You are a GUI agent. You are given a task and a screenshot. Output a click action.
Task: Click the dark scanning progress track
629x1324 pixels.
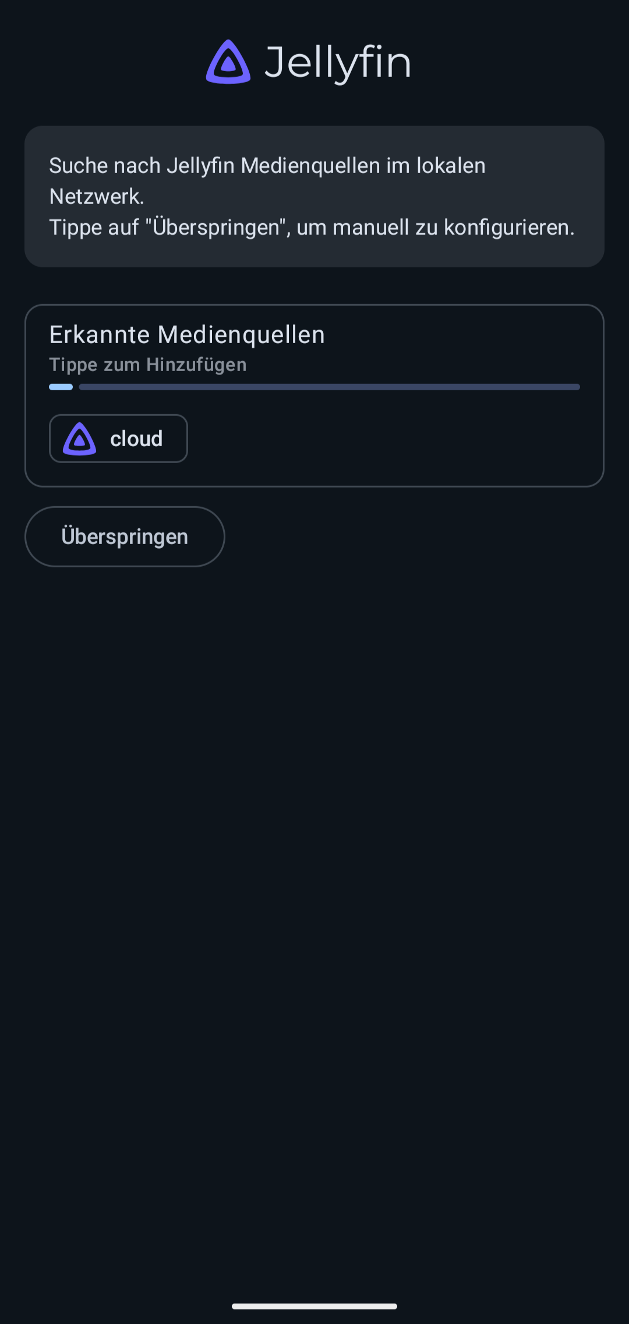(329, 387)
